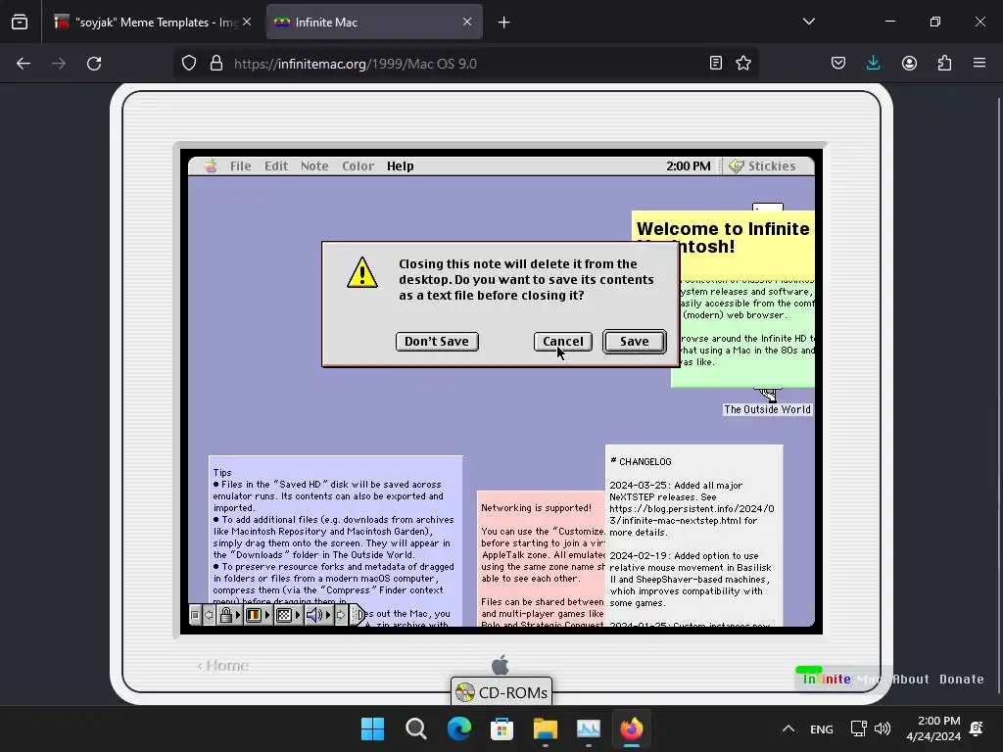
Task: Open the Firefox application menu
Action: tap(979, 64)
